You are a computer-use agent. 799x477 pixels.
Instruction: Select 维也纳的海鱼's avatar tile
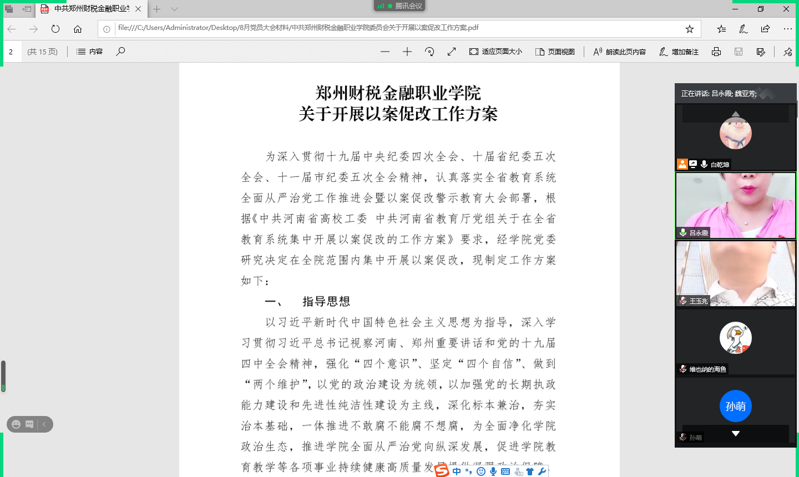pyautogui.click(x=736, y=342)
